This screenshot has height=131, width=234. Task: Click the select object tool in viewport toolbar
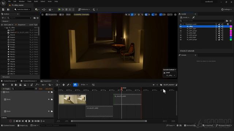pyautogui.click(x=126, y=15)
